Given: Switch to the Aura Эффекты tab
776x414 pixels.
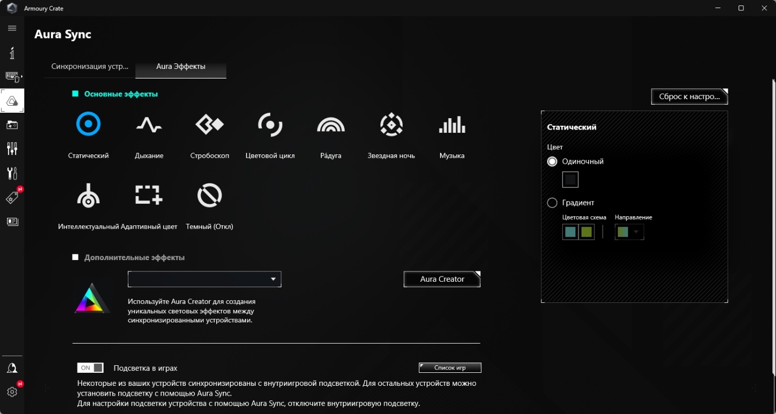Looking at the screenshot, I should (x=181, y=67).
